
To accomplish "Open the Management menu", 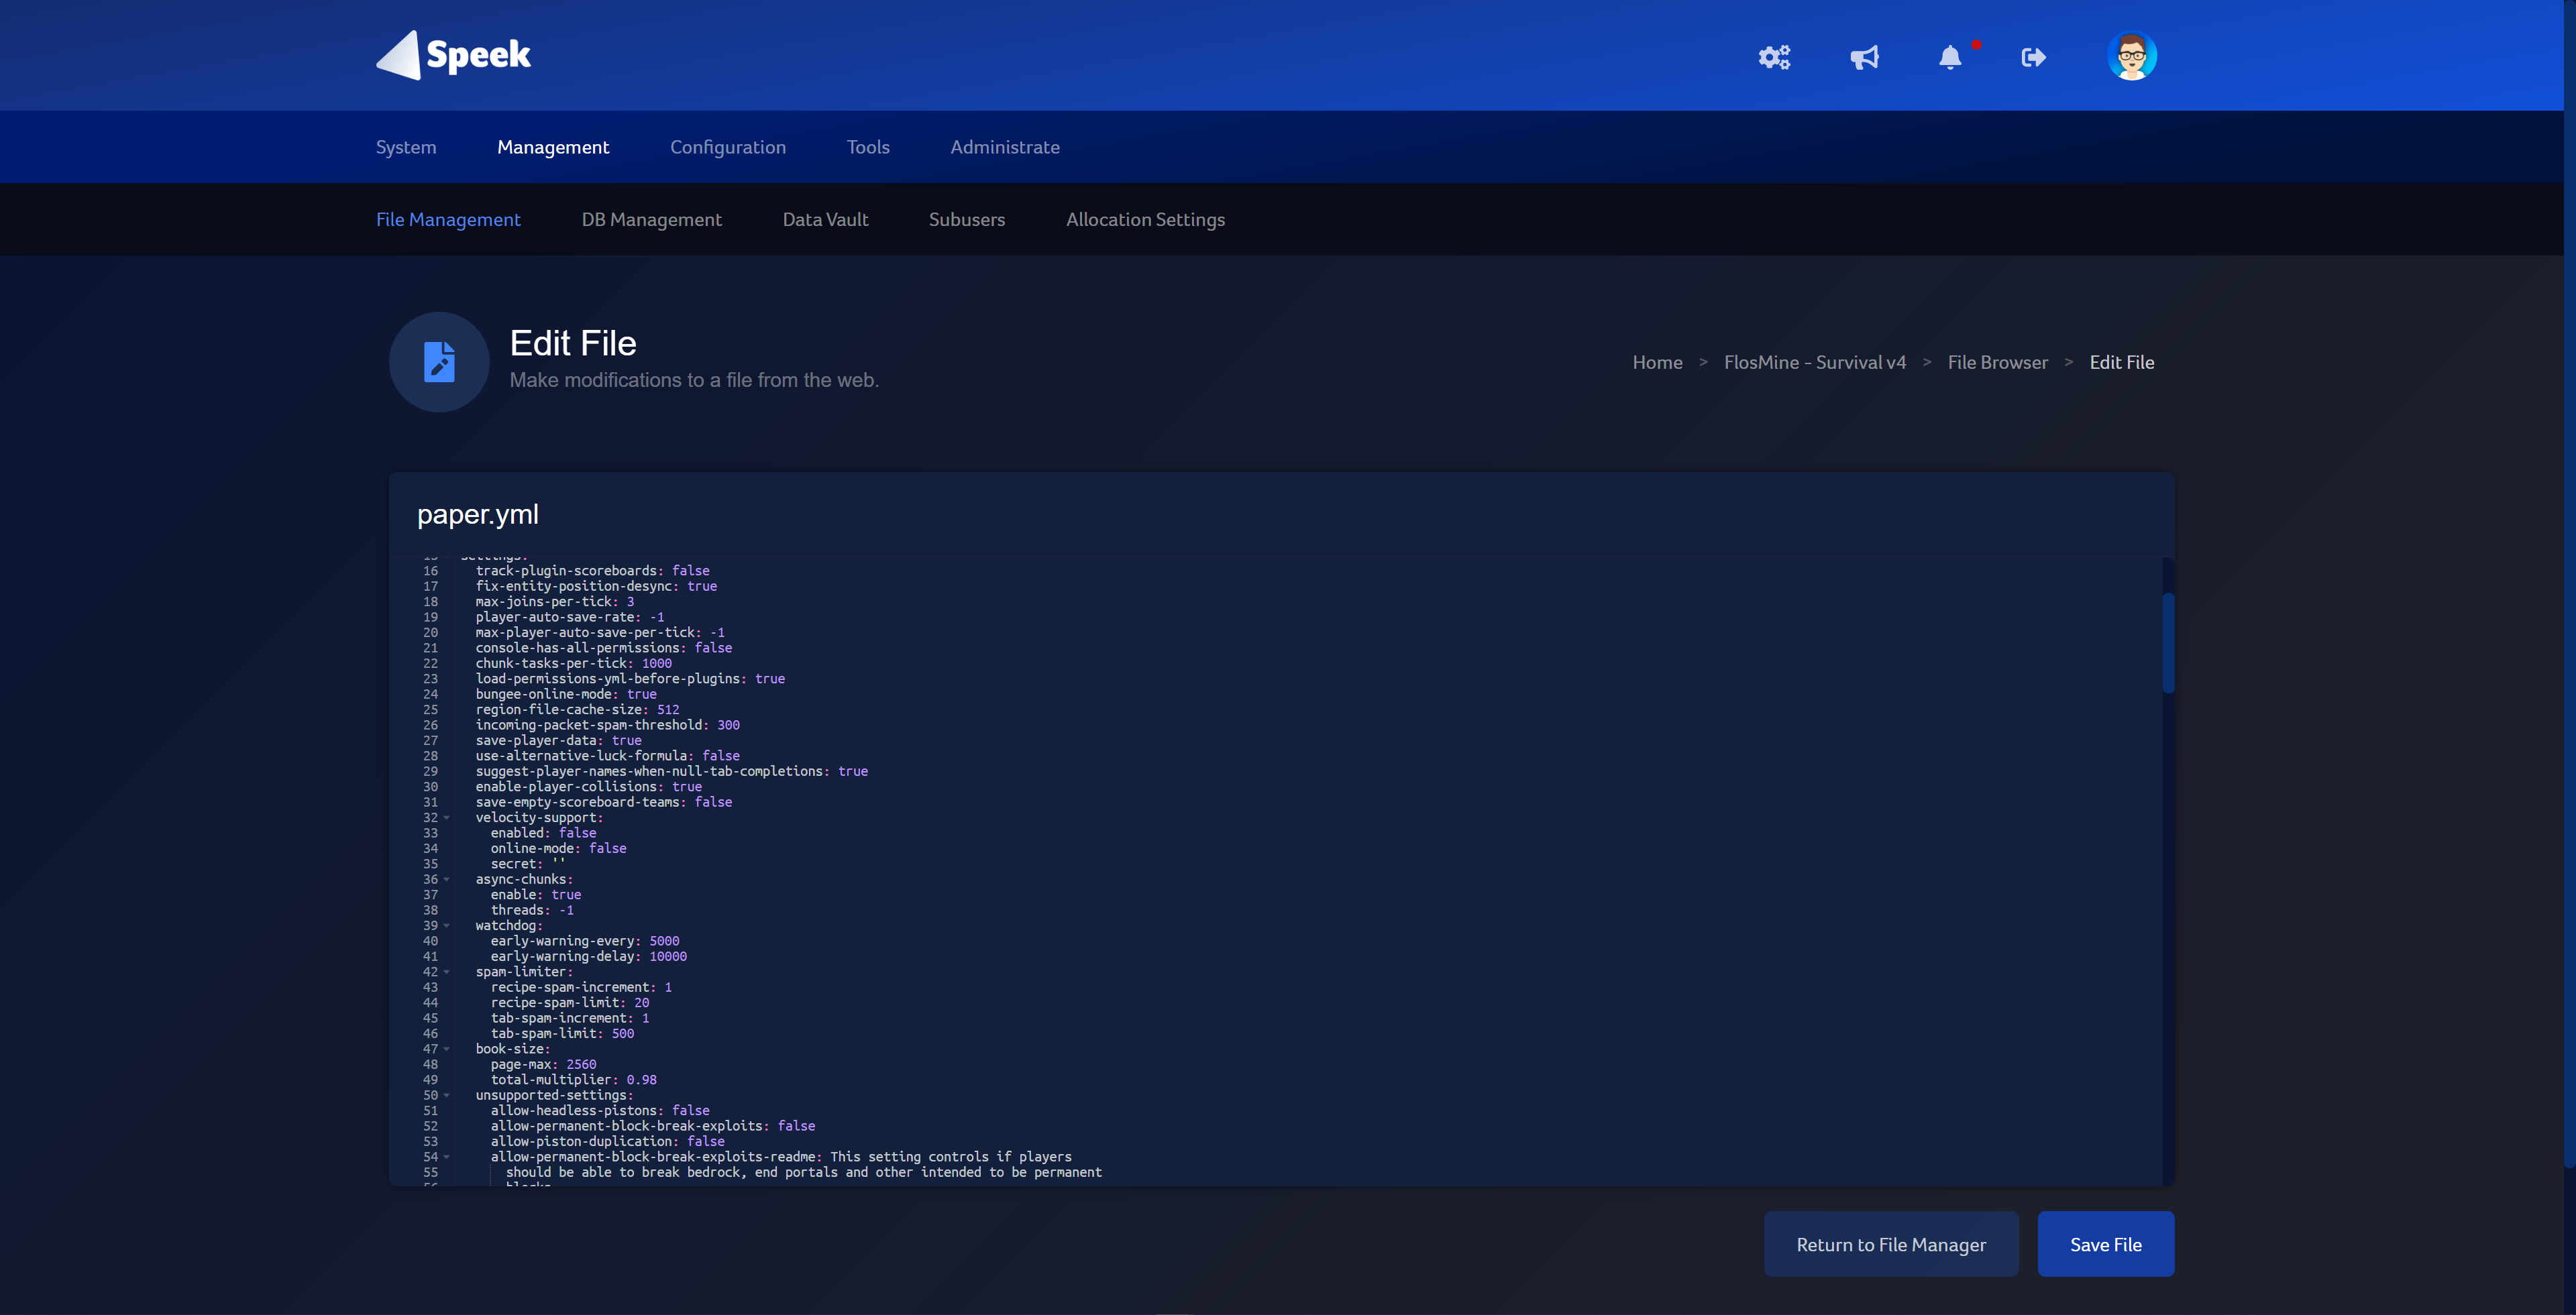I will tap(553, 147).
